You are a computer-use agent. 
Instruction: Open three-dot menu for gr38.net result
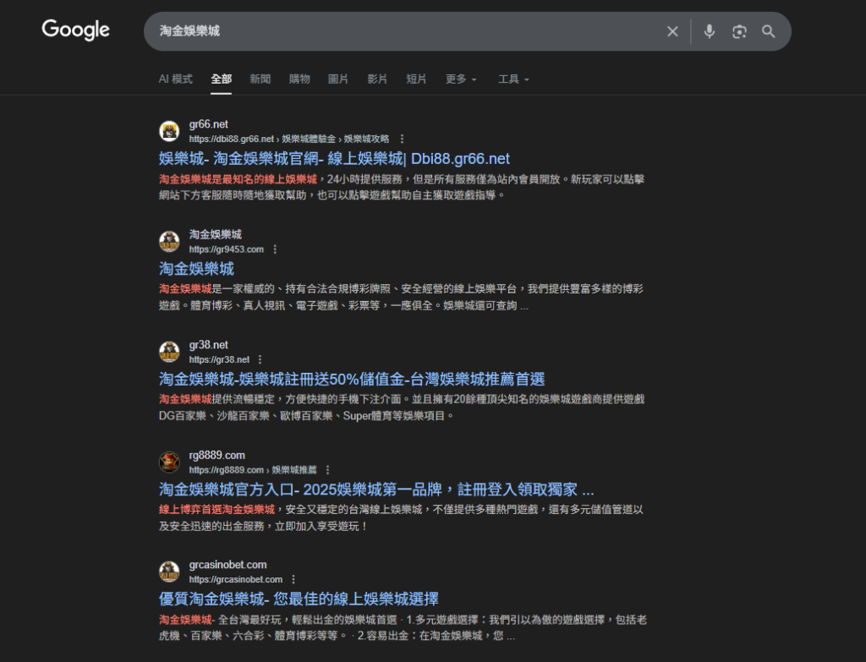[260, 359]
